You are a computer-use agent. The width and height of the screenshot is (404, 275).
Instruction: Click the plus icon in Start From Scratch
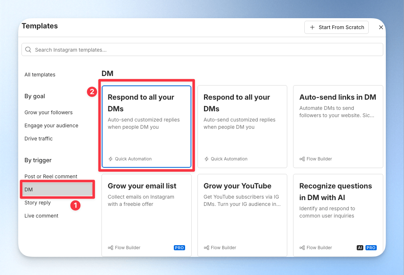point(312,27)
